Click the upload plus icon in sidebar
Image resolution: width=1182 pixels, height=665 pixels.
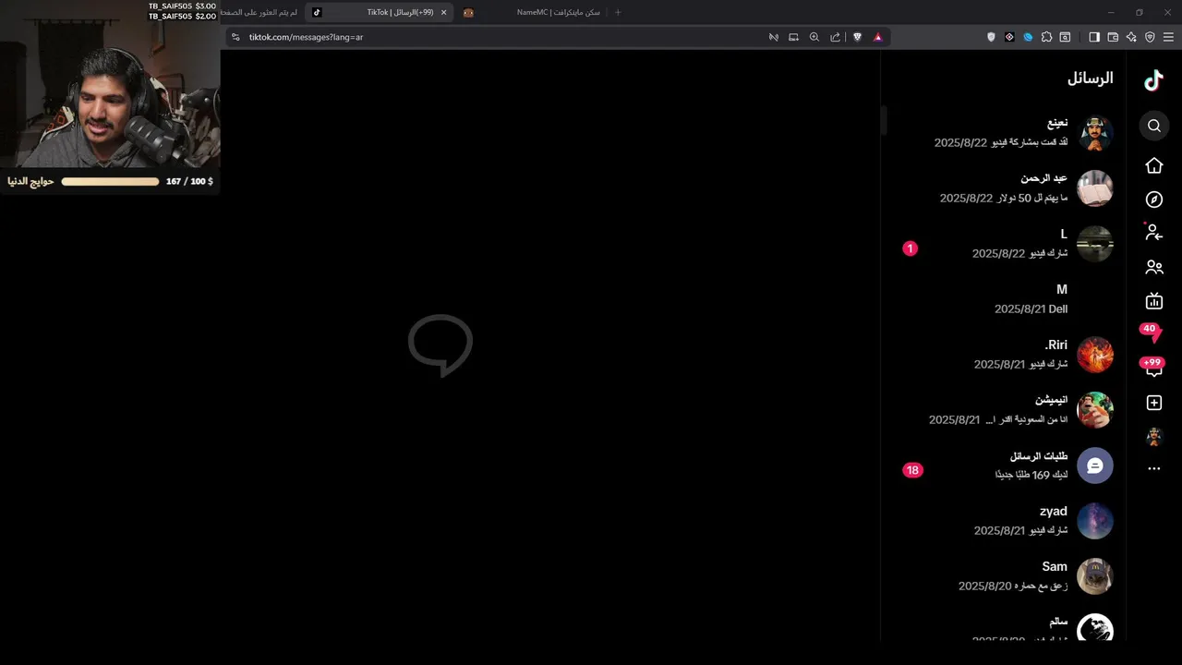[x=1154, y=403]
